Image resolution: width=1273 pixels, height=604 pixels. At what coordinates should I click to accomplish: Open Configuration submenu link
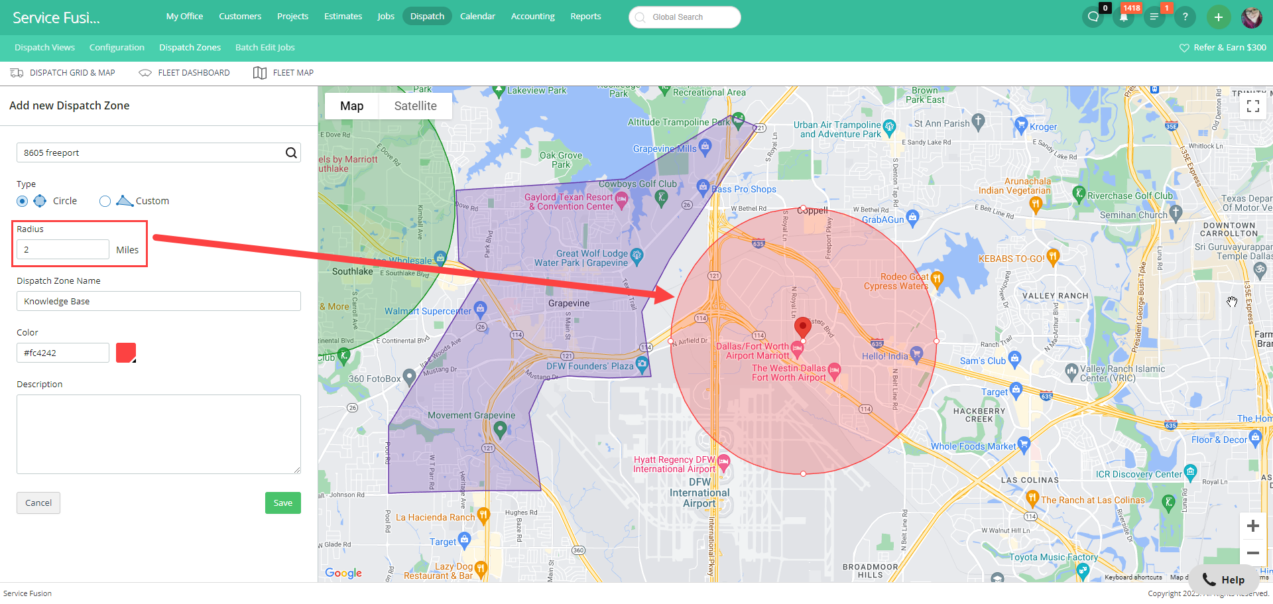(x=117, y=48)
